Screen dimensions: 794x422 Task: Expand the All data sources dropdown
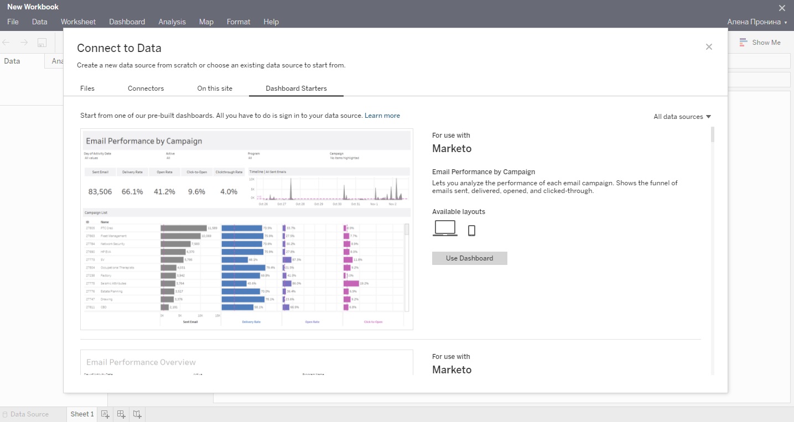tap(682, 117)
